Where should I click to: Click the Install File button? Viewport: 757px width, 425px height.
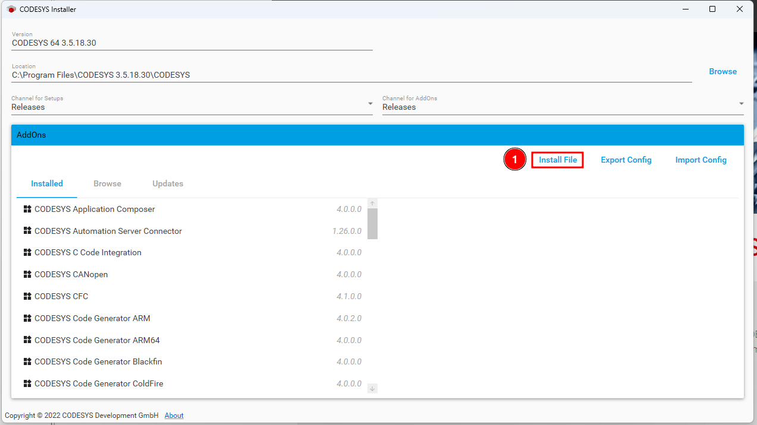[558, 160]
